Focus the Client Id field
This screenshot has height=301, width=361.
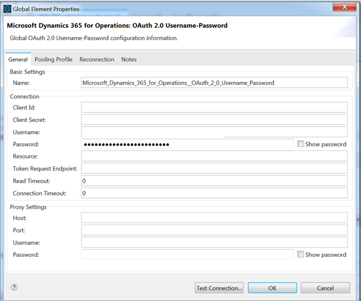tap(214, 108)
